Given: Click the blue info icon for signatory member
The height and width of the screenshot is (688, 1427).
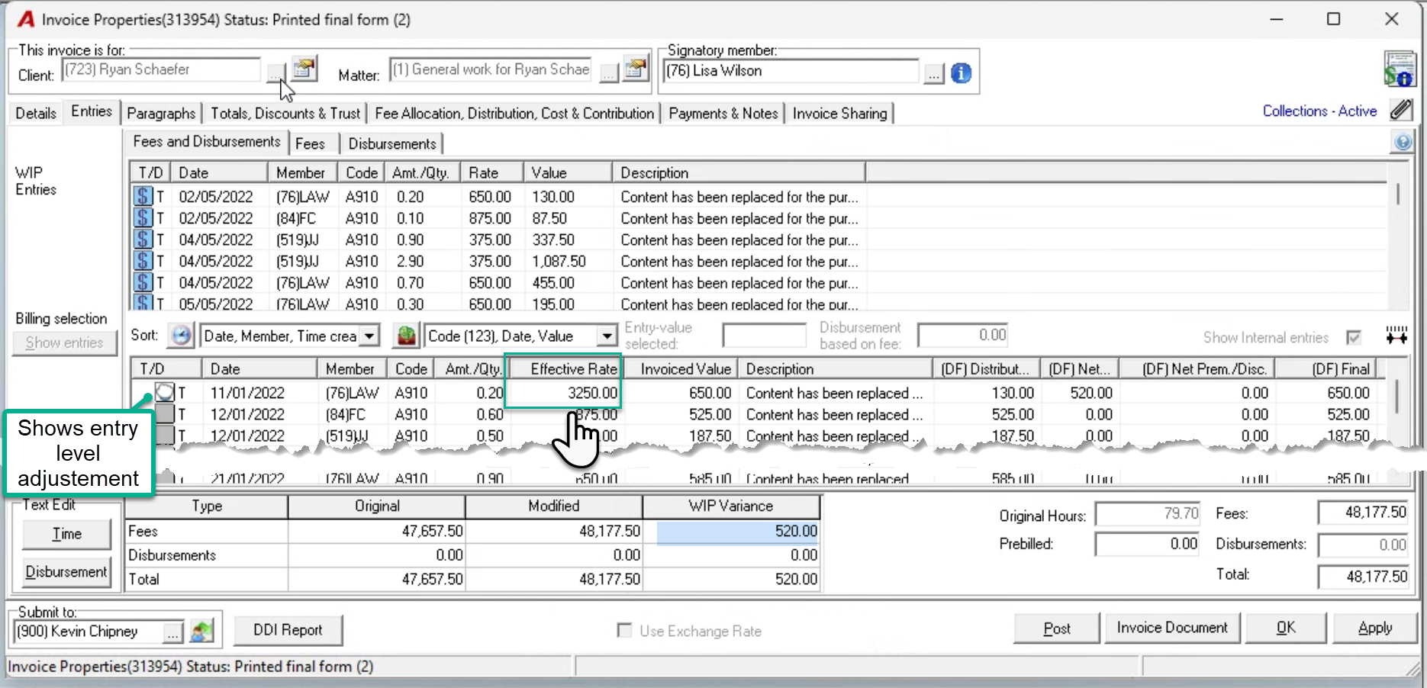Looking at the screenshot, I should [x=962, y=72].
